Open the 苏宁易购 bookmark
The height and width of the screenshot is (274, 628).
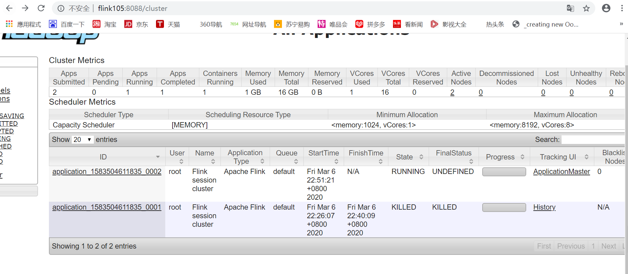pos(292,24)
